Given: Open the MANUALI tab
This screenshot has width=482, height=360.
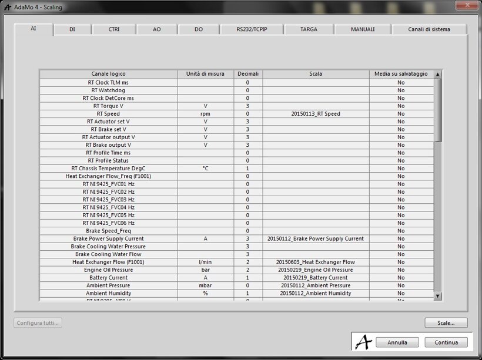Looking at the screenshot, I should coord(363,29).
